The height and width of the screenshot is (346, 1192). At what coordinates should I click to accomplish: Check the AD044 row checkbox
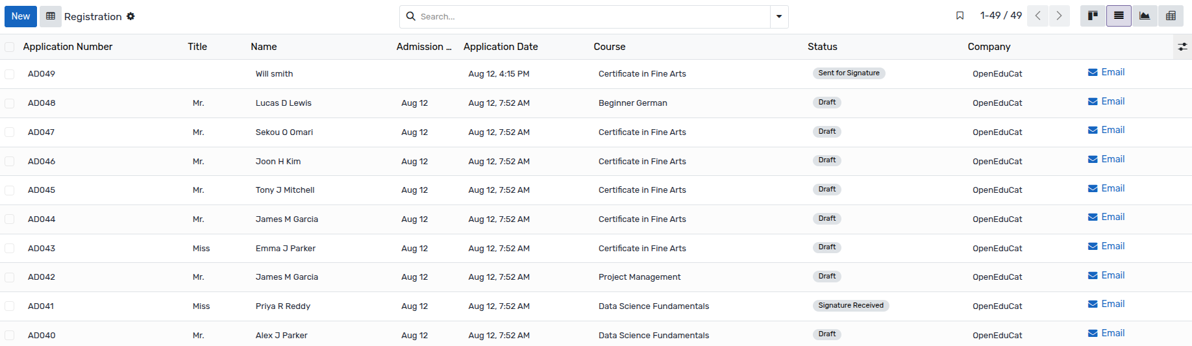(x=9, y=219)
